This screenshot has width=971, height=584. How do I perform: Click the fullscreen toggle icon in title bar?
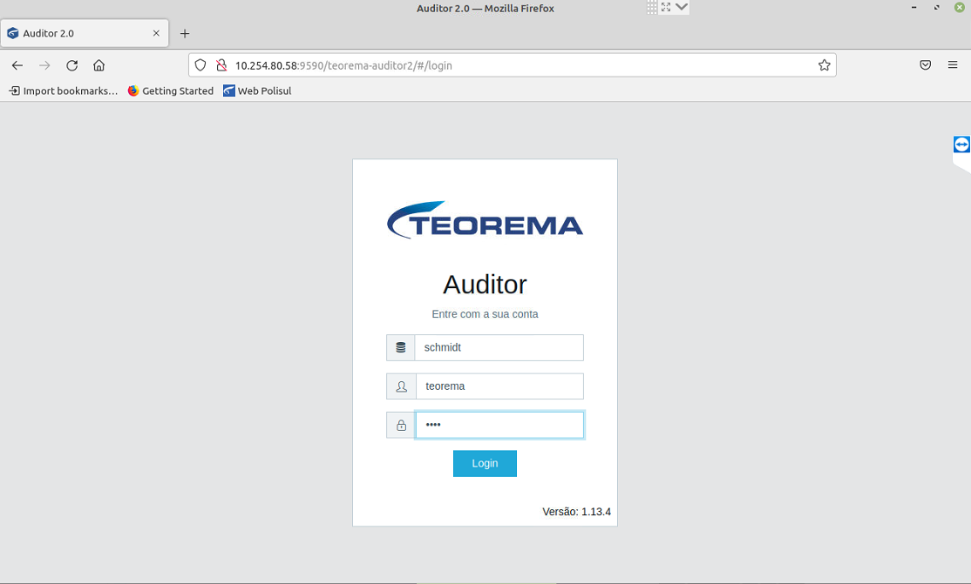click(x=666, y=8)
